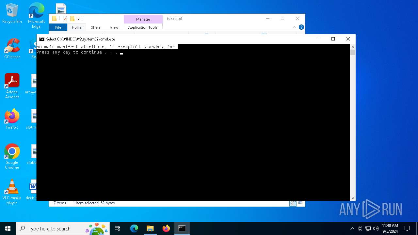Viewport: 418px width, 235px height.
Task: Open the notification center icon
Action: 407,228
